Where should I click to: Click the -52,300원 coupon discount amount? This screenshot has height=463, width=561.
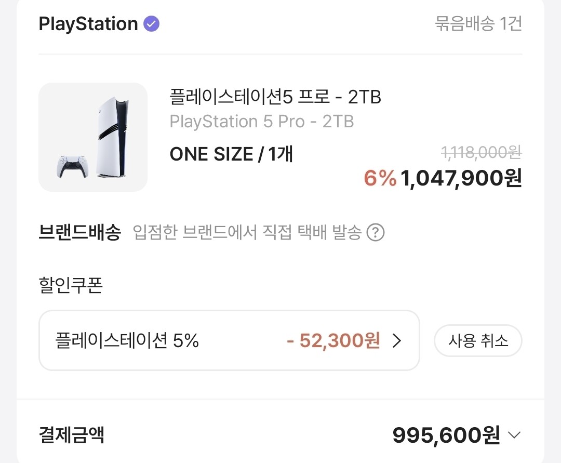point(333,341)
